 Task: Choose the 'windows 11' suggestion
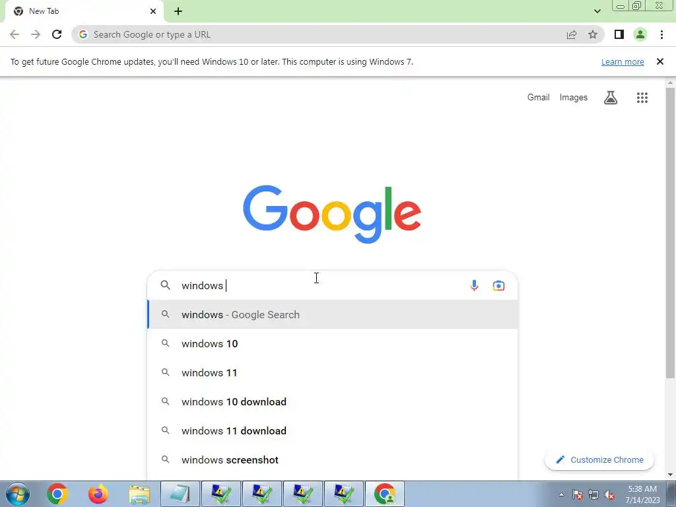(x=333, y=372)
